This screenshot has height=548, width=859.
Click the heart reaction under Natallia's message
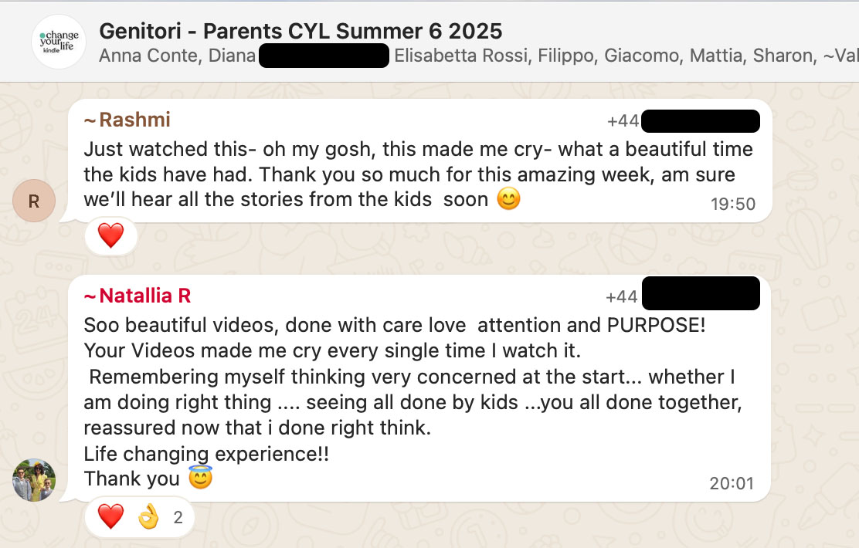[110, 516]
